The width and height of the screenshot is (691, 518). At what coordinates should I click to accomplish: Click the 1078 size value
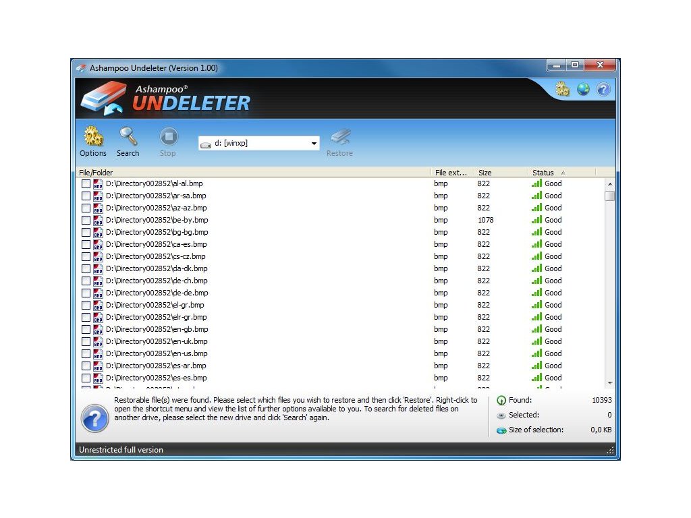(486, 220)
